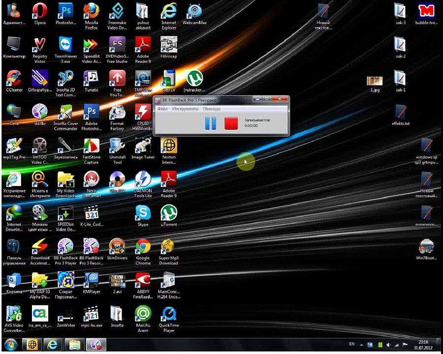The image size is (443, 354).
Task: Open Windows Explorer from the taskbar
Action: click(74, 345)
